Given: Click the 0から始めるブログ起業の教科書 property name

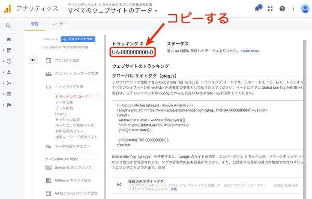Looking at the screenshot, I should pyautogui.click(x=66, y=48).
